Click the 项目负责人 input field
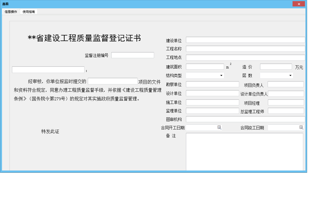The image size is (318, 206). point(286,84)
